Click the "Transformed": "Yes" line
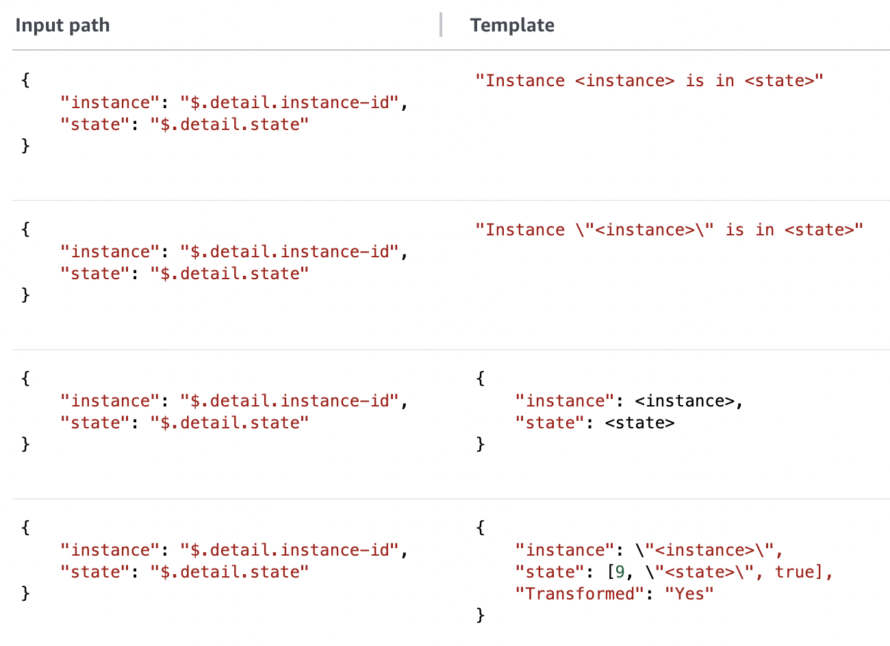 614,594
